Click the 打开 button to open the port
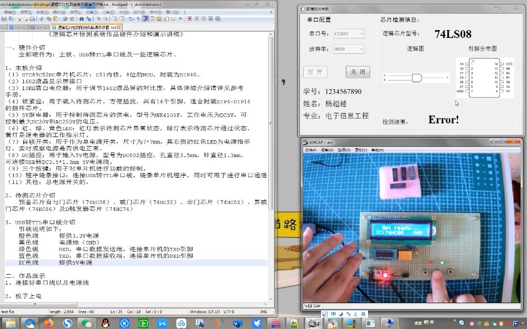The height and width of the screenshot is (329, 527). 315,71
